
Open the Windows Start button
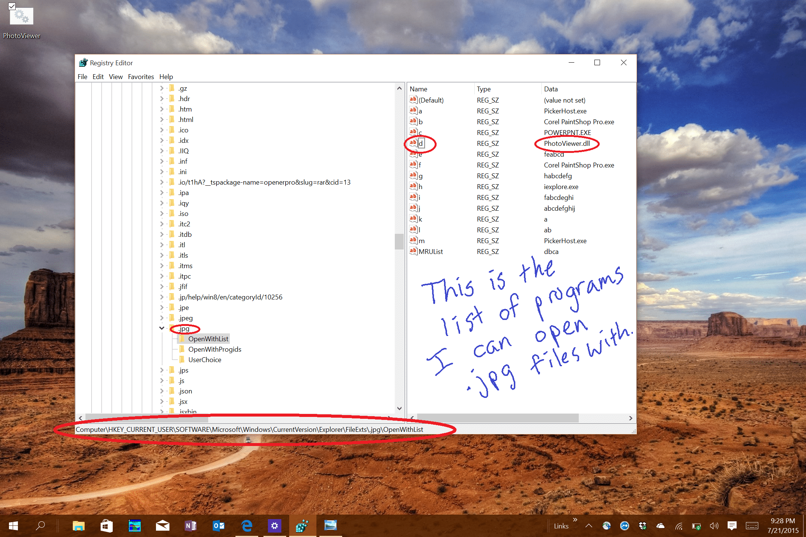coord(13,526)
